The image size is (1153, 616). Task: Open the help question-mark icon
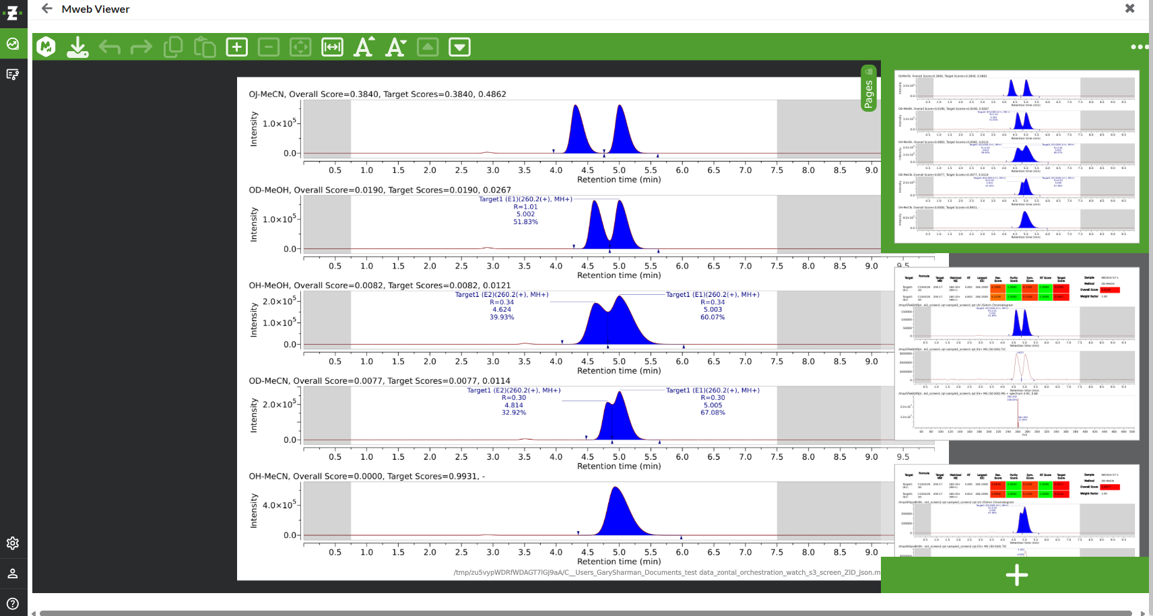pos(13,604)
